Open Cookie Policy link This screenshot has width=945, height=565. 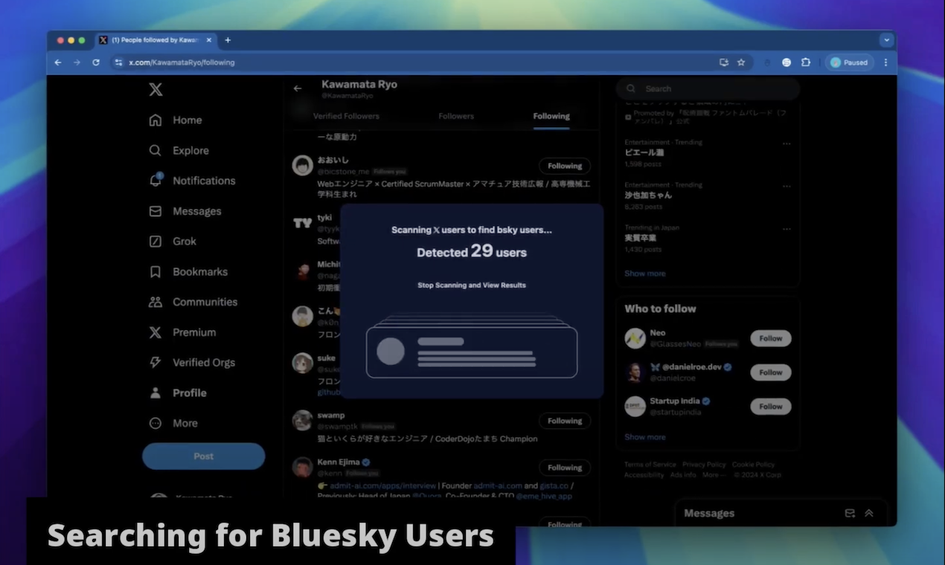pyautogui.click(x=753, y=465)
